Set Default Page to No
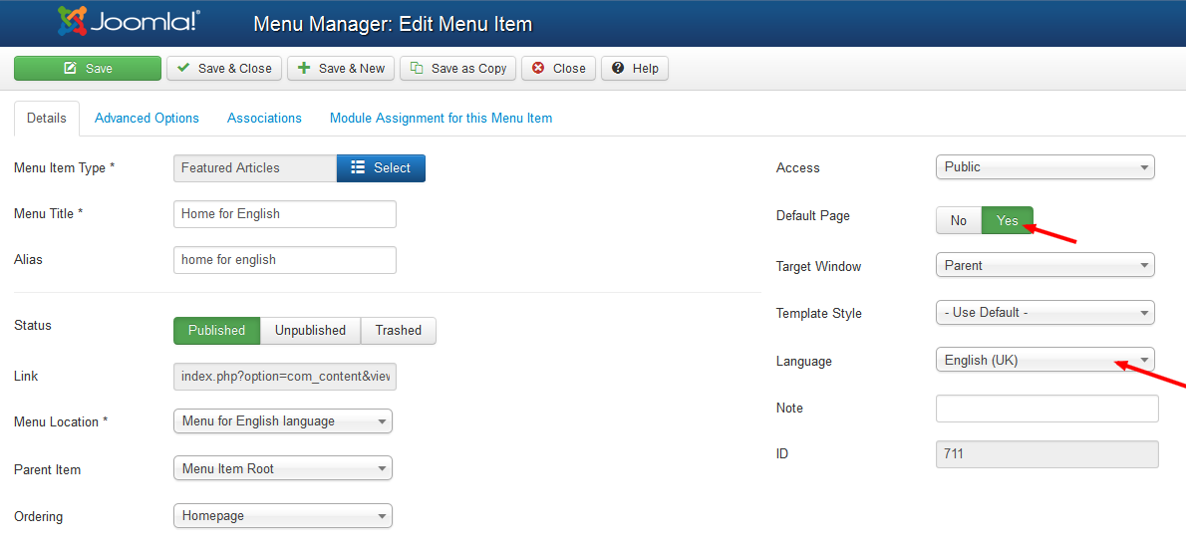1186x553 pixels. tap(959, 220)
